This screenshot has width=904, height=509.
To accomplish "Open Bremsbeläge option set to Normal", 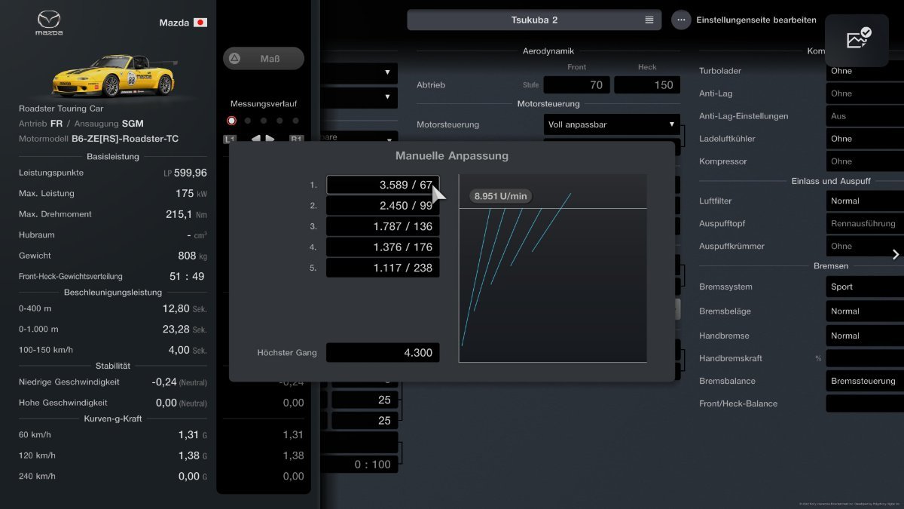I will point(864,311).
